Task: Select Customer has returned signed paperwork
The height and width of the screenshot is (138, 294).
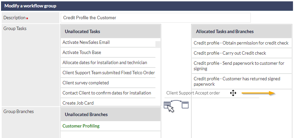Action: coord(242,81)
